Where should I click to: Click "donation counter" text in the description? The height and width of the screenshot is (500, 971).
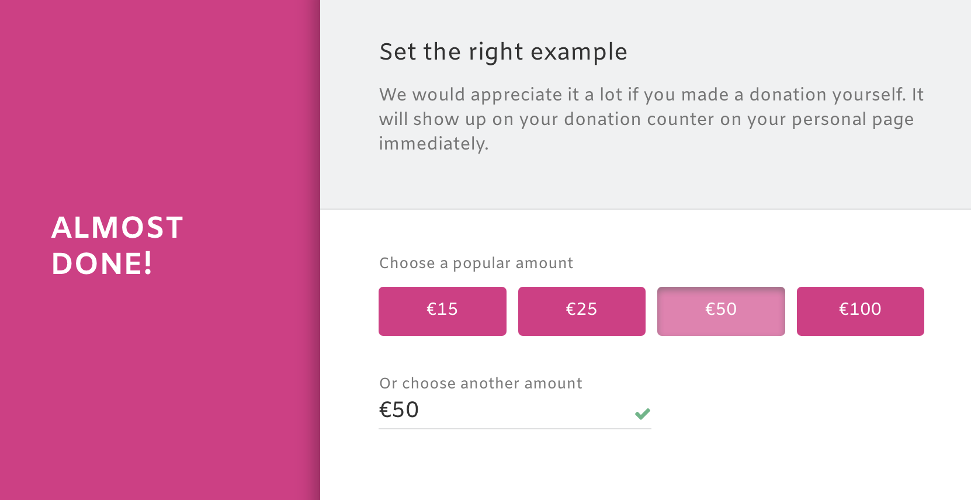point(639,119)
